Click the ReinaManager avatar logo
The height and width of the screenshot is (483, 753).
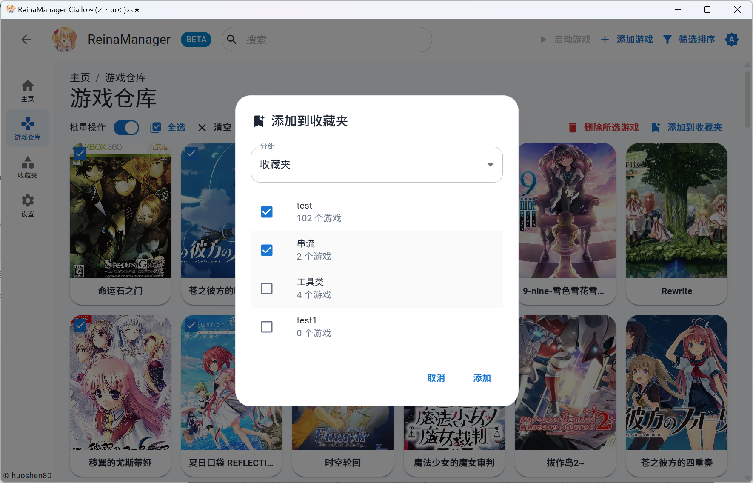[x=64, y=40]
